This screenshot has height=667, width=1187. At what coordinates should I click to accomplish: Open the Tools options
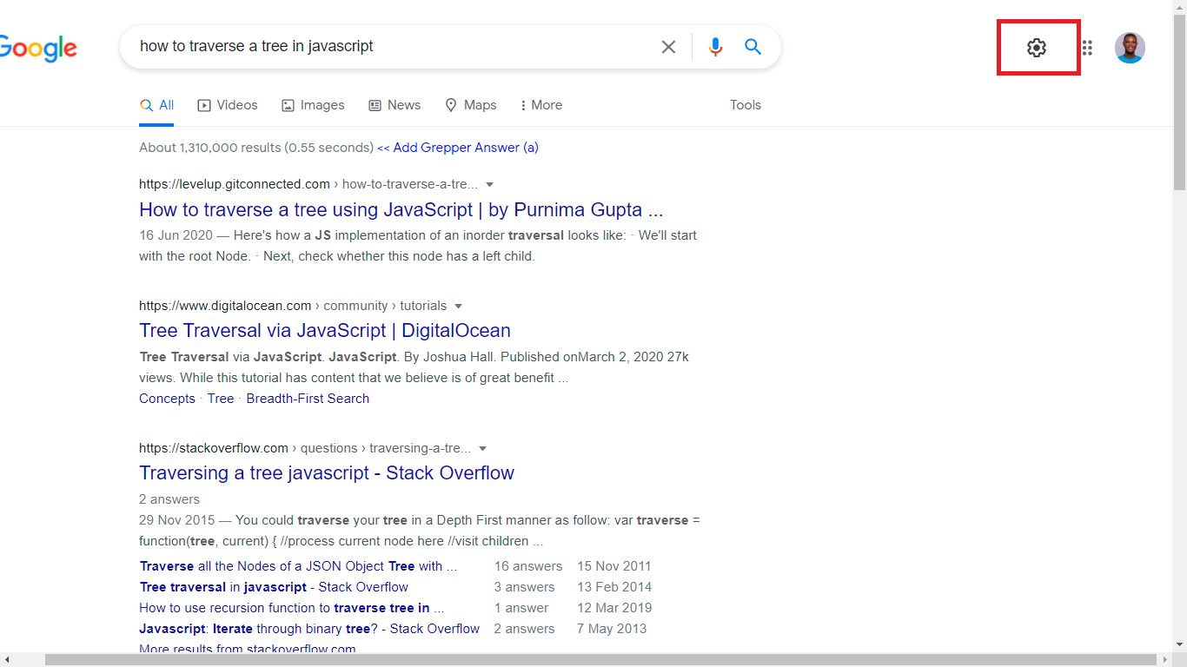(x=746, y=105)
